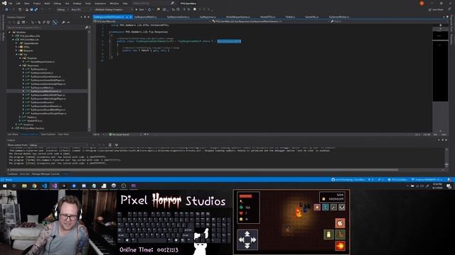Click Solution Explorer Home icon
Screen dimensions: 455x255
click(x=19, y=22)
